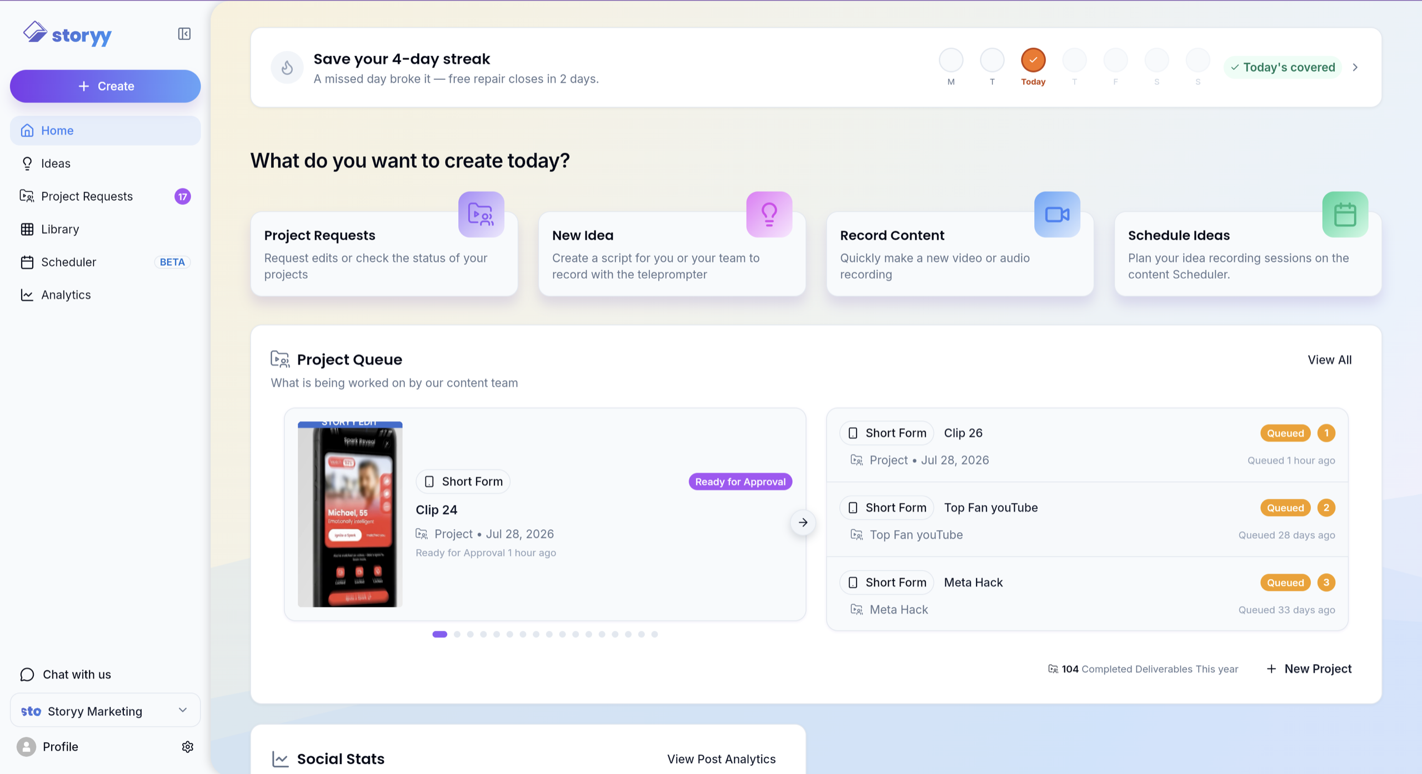Image resolution: width=1422 pixels, height=774 pixels.
Task: Open the Clip 24 video thumbnail
Action: [350, 514]
